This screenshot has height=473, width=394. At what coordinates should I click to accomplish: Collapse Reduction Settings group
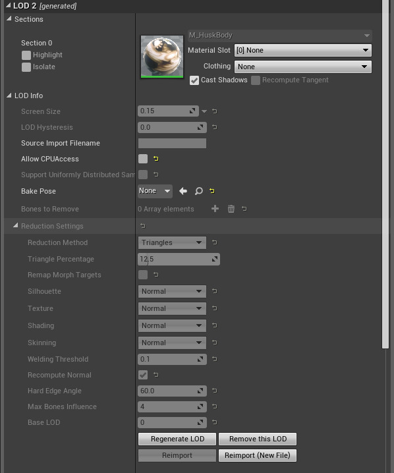point(15,226)
